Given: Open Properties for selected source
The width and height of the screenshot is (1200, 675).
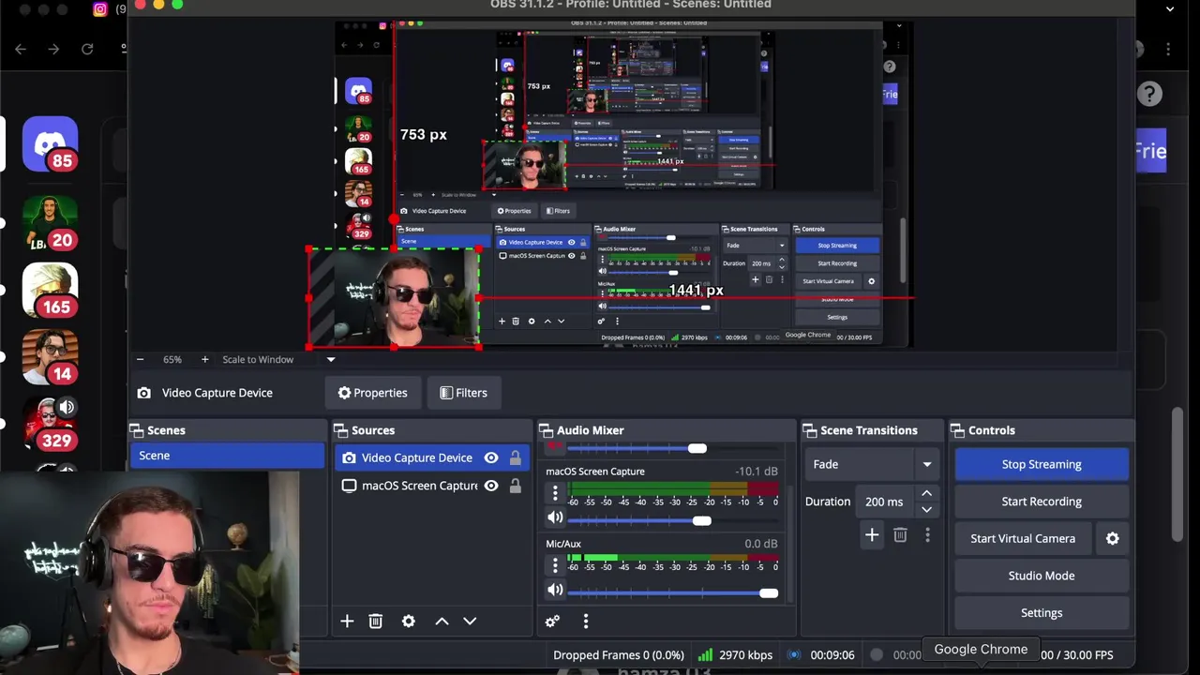Looking at the screenshot, I should click(x=373, y=393).
